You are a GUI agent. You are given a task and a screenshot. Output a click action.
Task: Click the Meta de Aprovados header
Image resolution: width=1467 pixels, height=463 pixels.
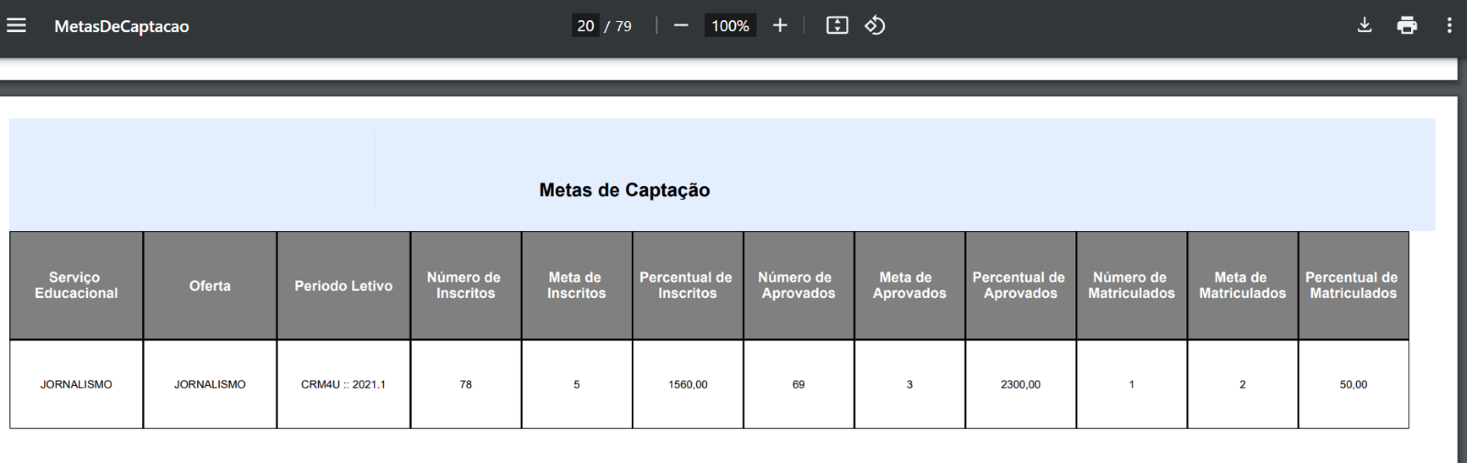910,285
